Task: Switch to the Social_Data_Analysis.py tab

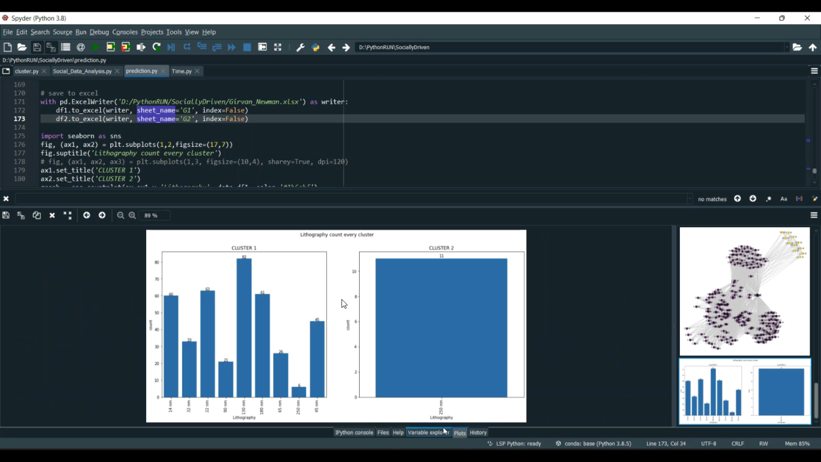Action: point(83,71)
